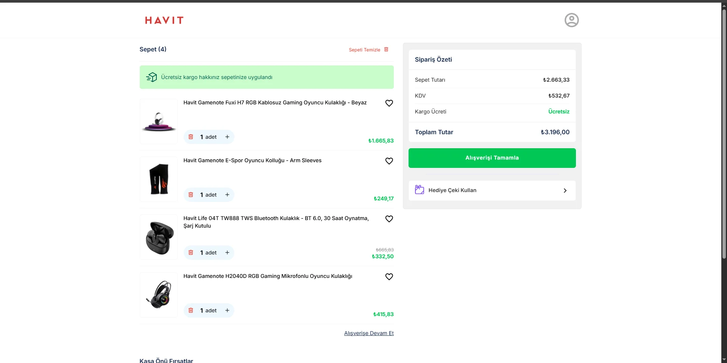The height and width of the screenshot is (363, 727).
Task: Add TW888 TWS earbuds to favorites
Action: coord(389,219)
